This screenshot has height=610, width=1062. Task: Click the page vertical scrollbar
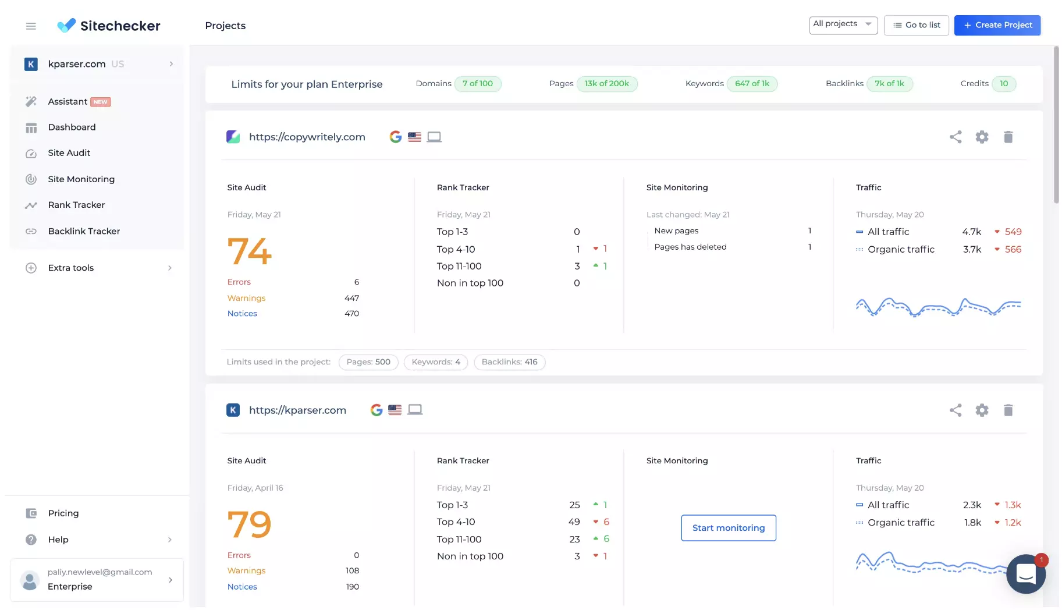[x=1056, y=125]
